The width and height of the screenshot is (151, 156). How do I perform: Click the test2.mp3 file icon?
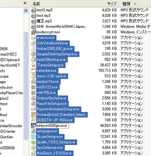(33, 10)
